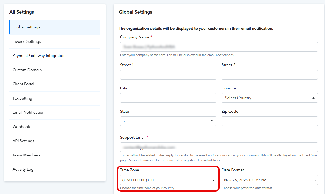Open the Client Portal settings

[x=24, y=84]
